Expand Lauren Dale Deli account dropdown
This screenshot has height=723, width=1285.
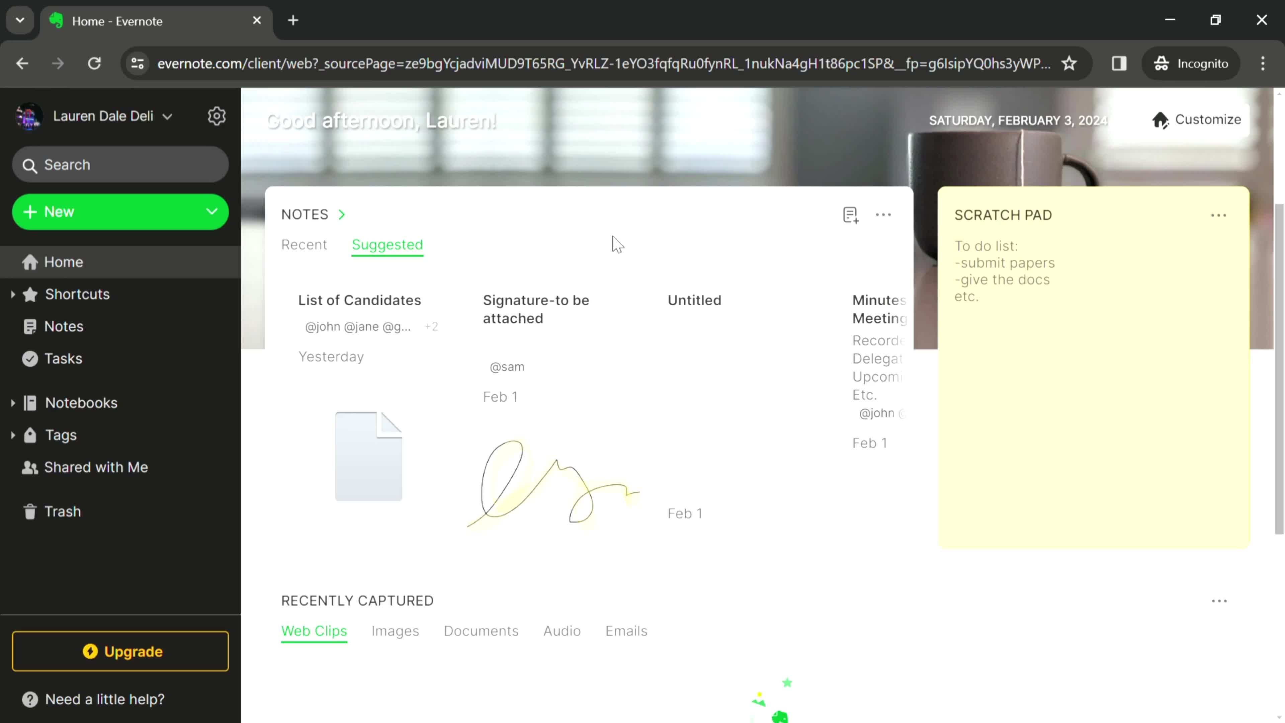pyautogui.click(x=167, y=115)
